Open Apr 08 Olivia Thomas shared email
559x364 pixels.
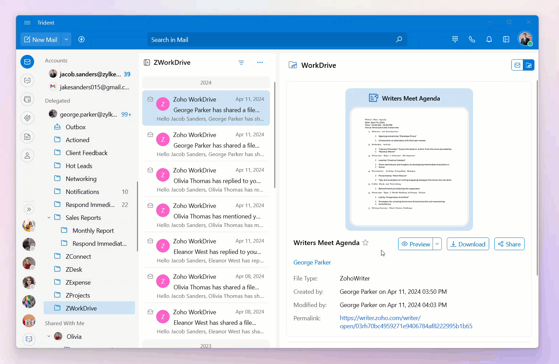(x=206, y=285)
